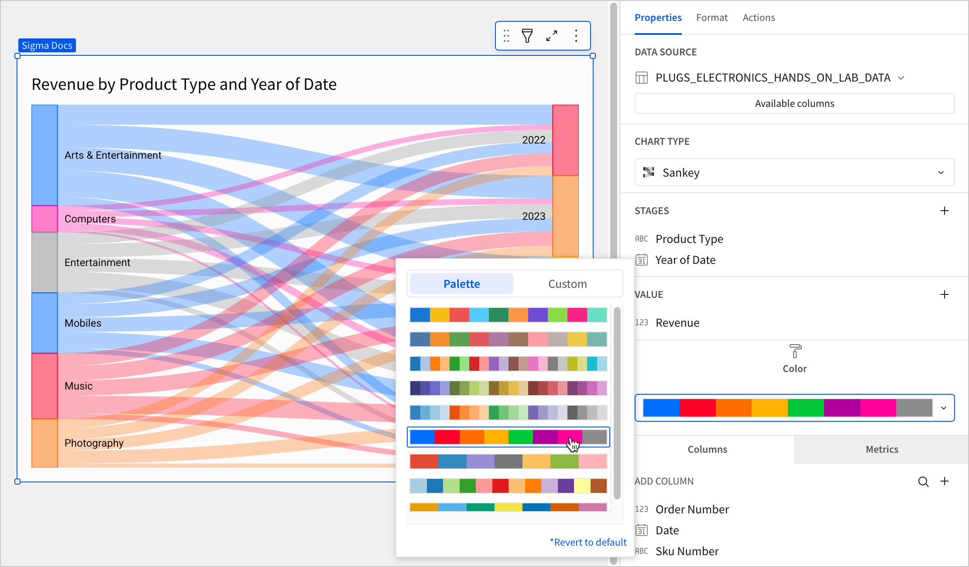Click the maximize arrows icon above the chart
Image resolution: width=969 pixels, height=567 pixels.
[x=552, y=36]
